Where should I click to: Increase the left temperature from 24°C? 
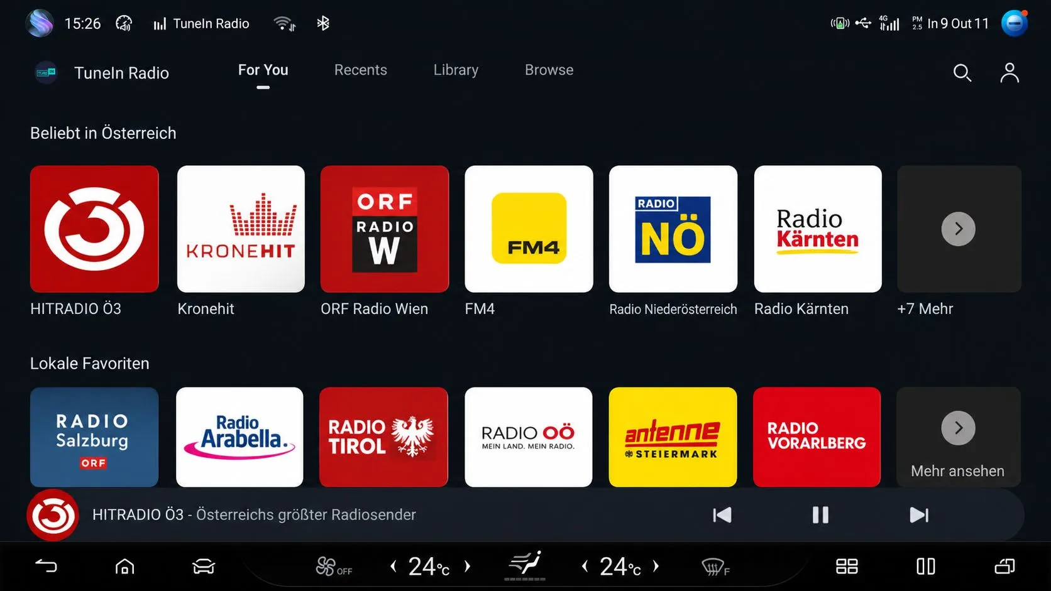[467, 567]
